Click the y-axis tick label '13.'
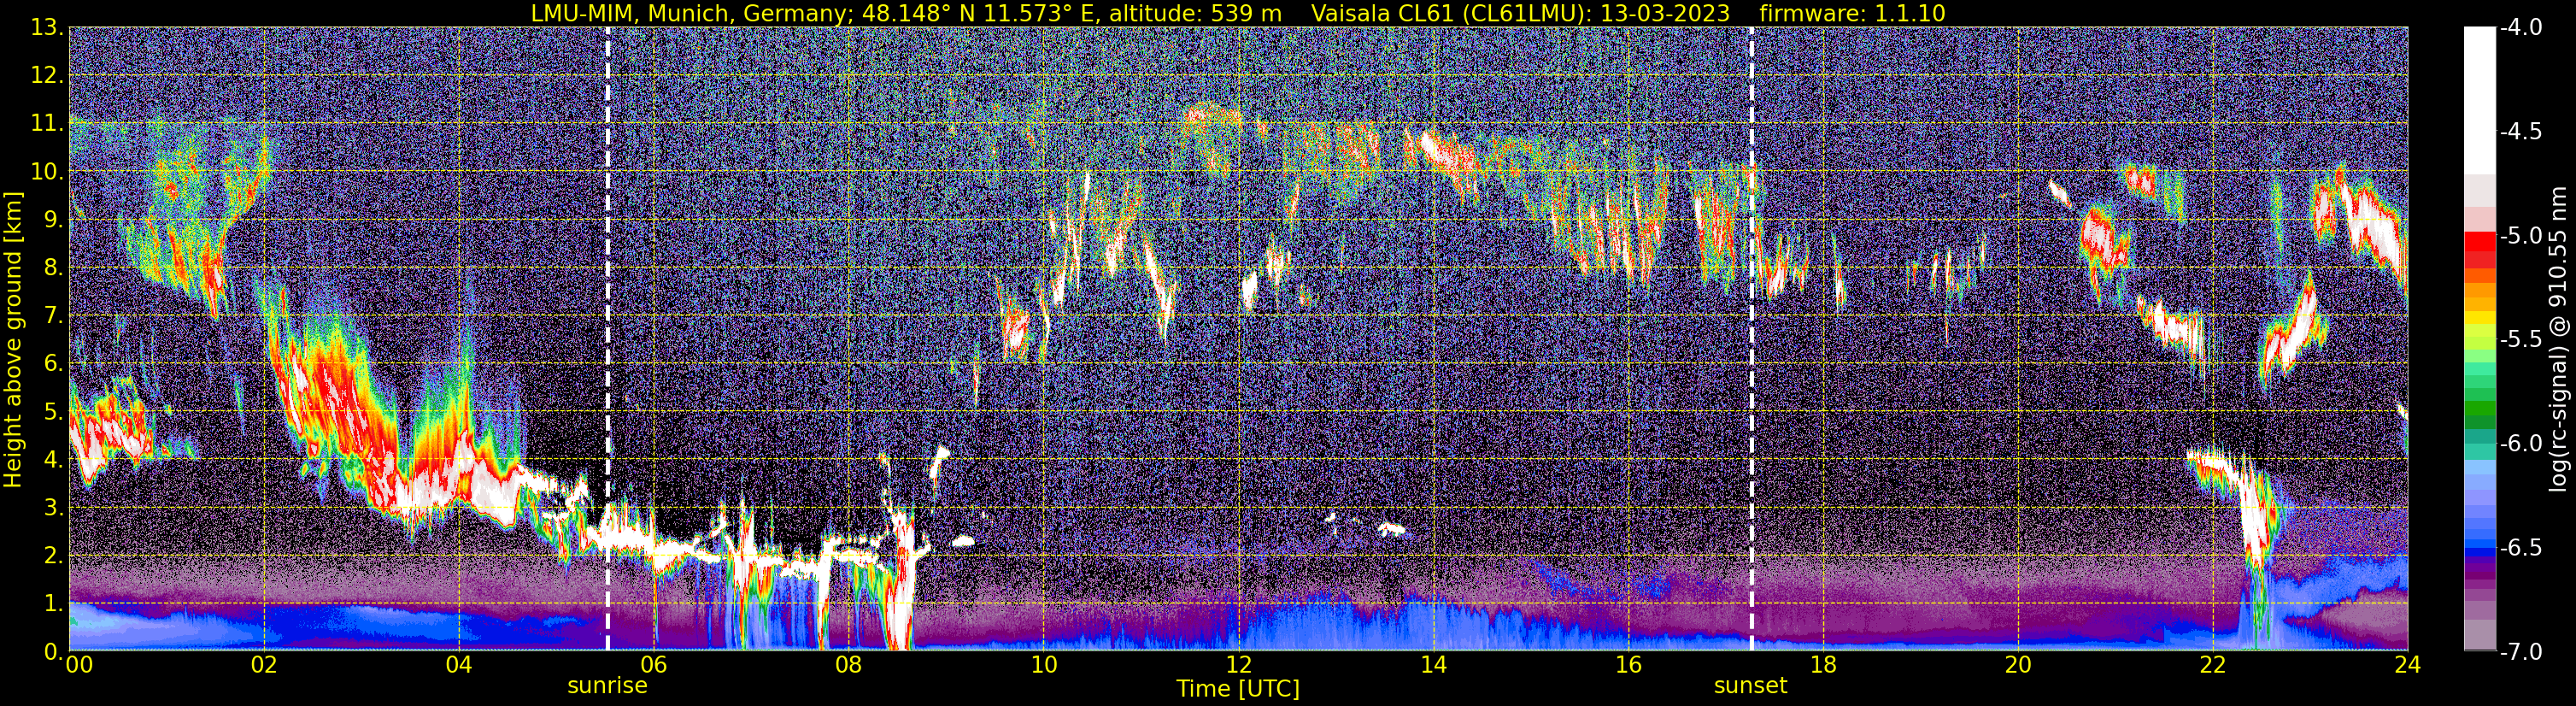 pyautogui.click(x=47, y=28)
